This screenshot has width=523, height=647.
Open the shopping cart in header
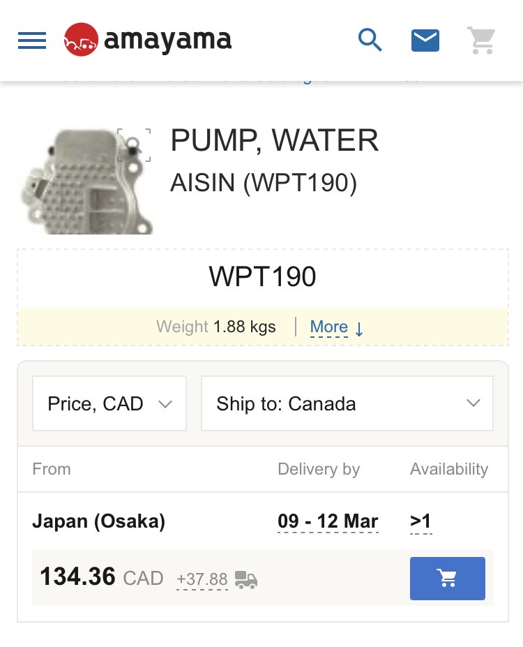[x=480, y=40]
